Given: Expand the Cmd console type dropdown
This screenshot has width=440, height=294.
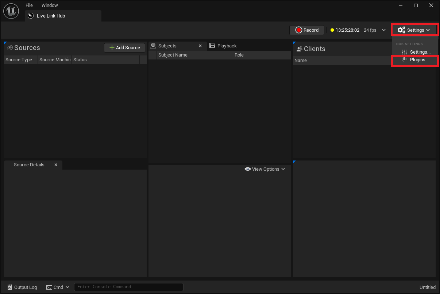Looking at the screenshot, I should [58, 287].
